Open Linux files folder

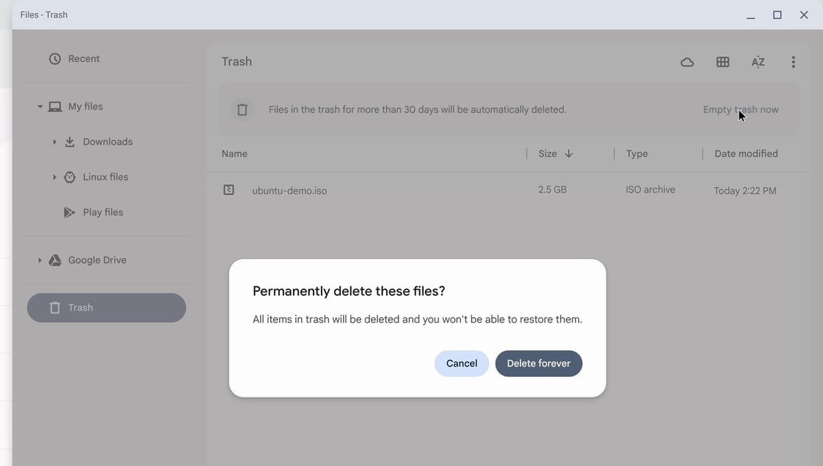pyautogui.click(x=106, y=177)
